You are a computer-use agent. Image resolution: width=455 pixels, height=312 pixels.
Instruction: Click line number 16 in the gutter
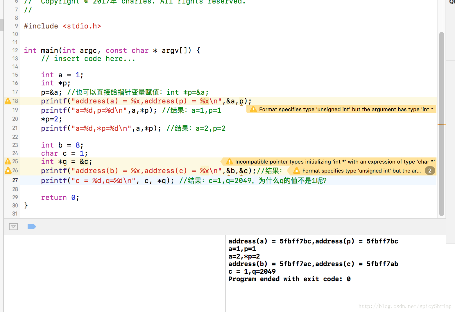tap(15, 83)
